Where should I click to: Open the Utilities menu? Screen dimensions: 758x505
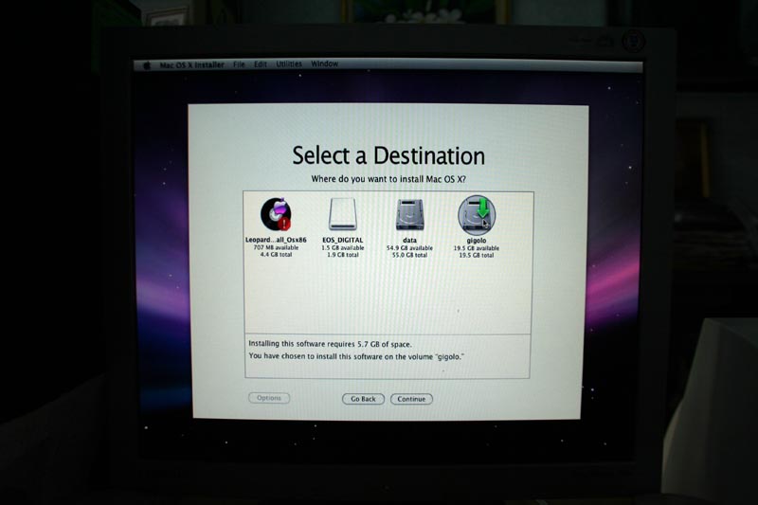tap(289, 63)
